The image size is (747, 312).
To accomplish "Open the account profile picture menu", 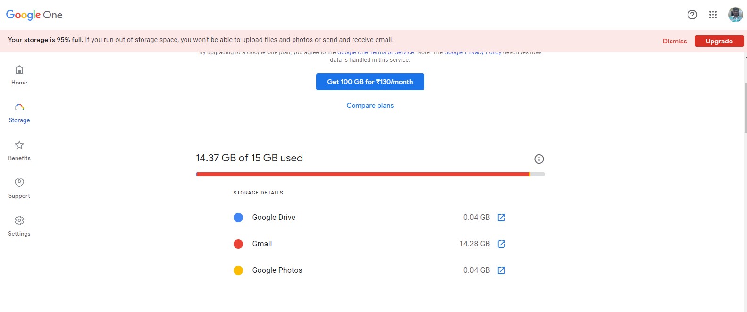I will (735, 15).
